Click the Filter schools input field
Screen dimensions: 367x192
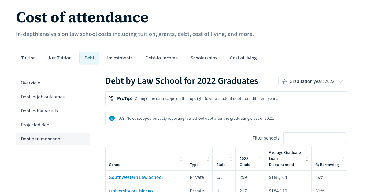(315, 138)
